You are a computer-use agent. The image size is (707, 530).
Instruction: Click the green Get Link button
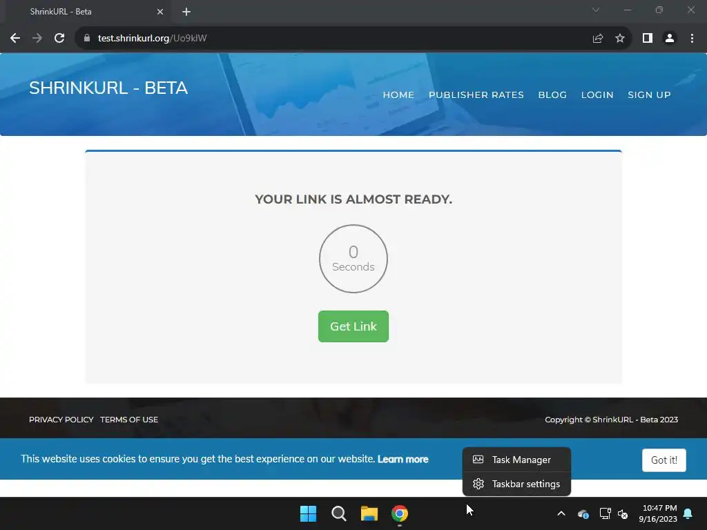click(x=353, y=326)
